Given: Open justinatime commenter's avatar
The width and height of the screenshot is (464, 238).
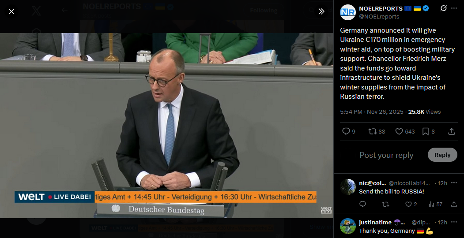Looking at the screenshot, I should [x=348, y=226].
